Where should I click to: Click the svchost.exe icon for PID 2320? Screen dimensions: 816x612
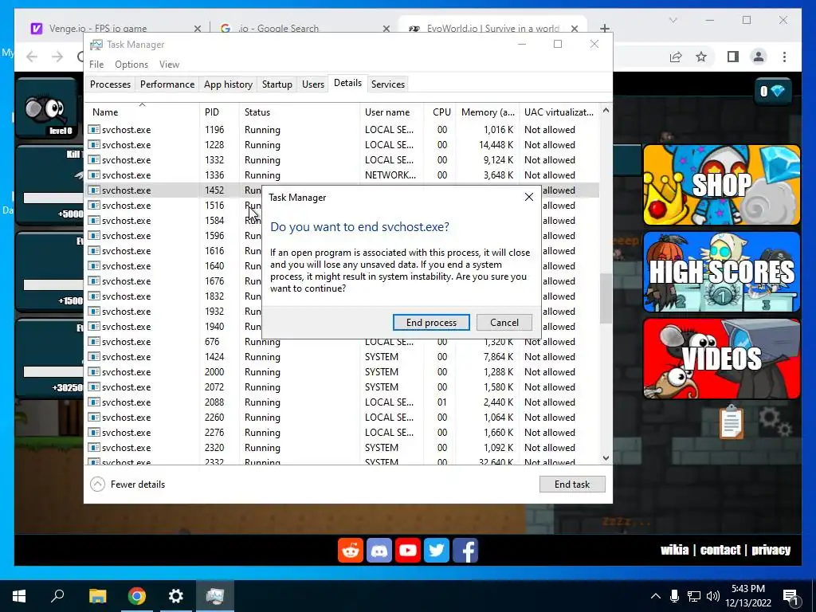(x=94, y=448)
